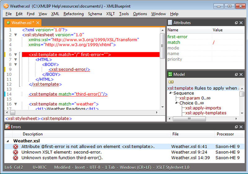
Task: Collapse the Sequence node in Model tree
Action: point(170,93)
